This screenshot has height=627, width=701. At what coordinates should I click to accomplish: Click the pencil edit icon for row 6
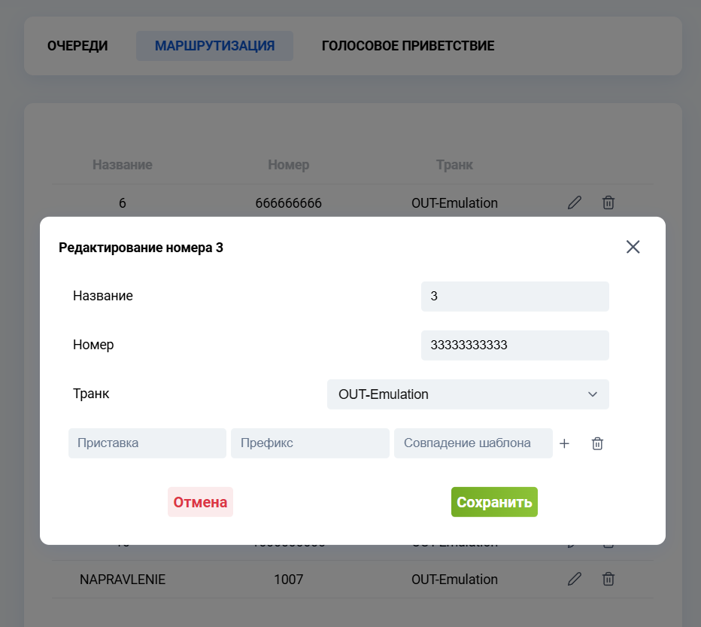click(575, 202)
